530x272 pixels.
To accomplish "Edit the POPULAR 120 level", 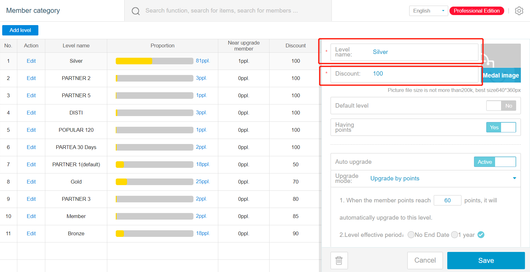I will point(31,130).
